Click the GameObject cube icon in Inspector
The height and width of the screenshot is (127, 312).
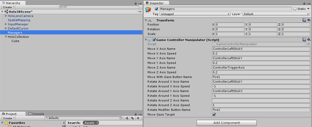148,10
